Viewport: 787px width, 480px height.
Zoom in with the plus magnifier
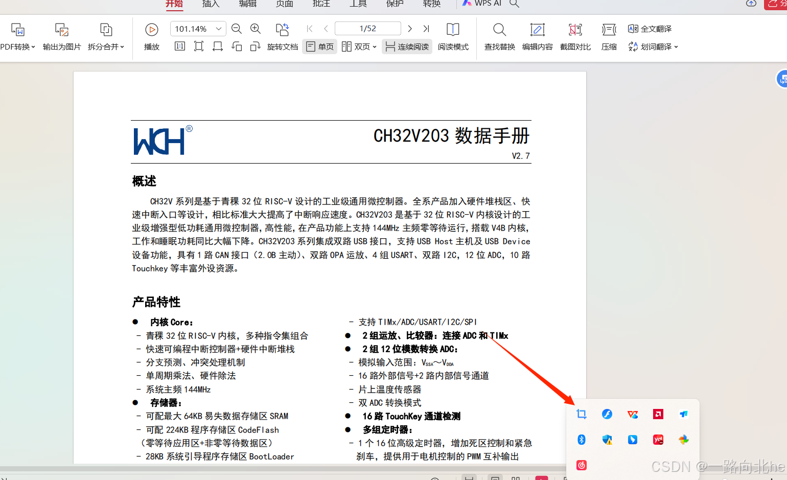click(256, 29)
